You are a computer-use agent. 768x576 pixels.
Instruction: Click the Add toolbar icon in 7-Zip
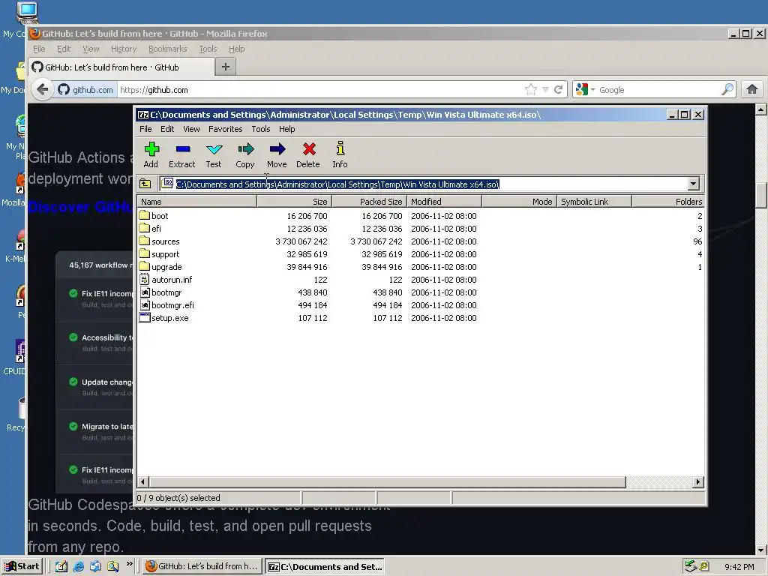(151, 149)
